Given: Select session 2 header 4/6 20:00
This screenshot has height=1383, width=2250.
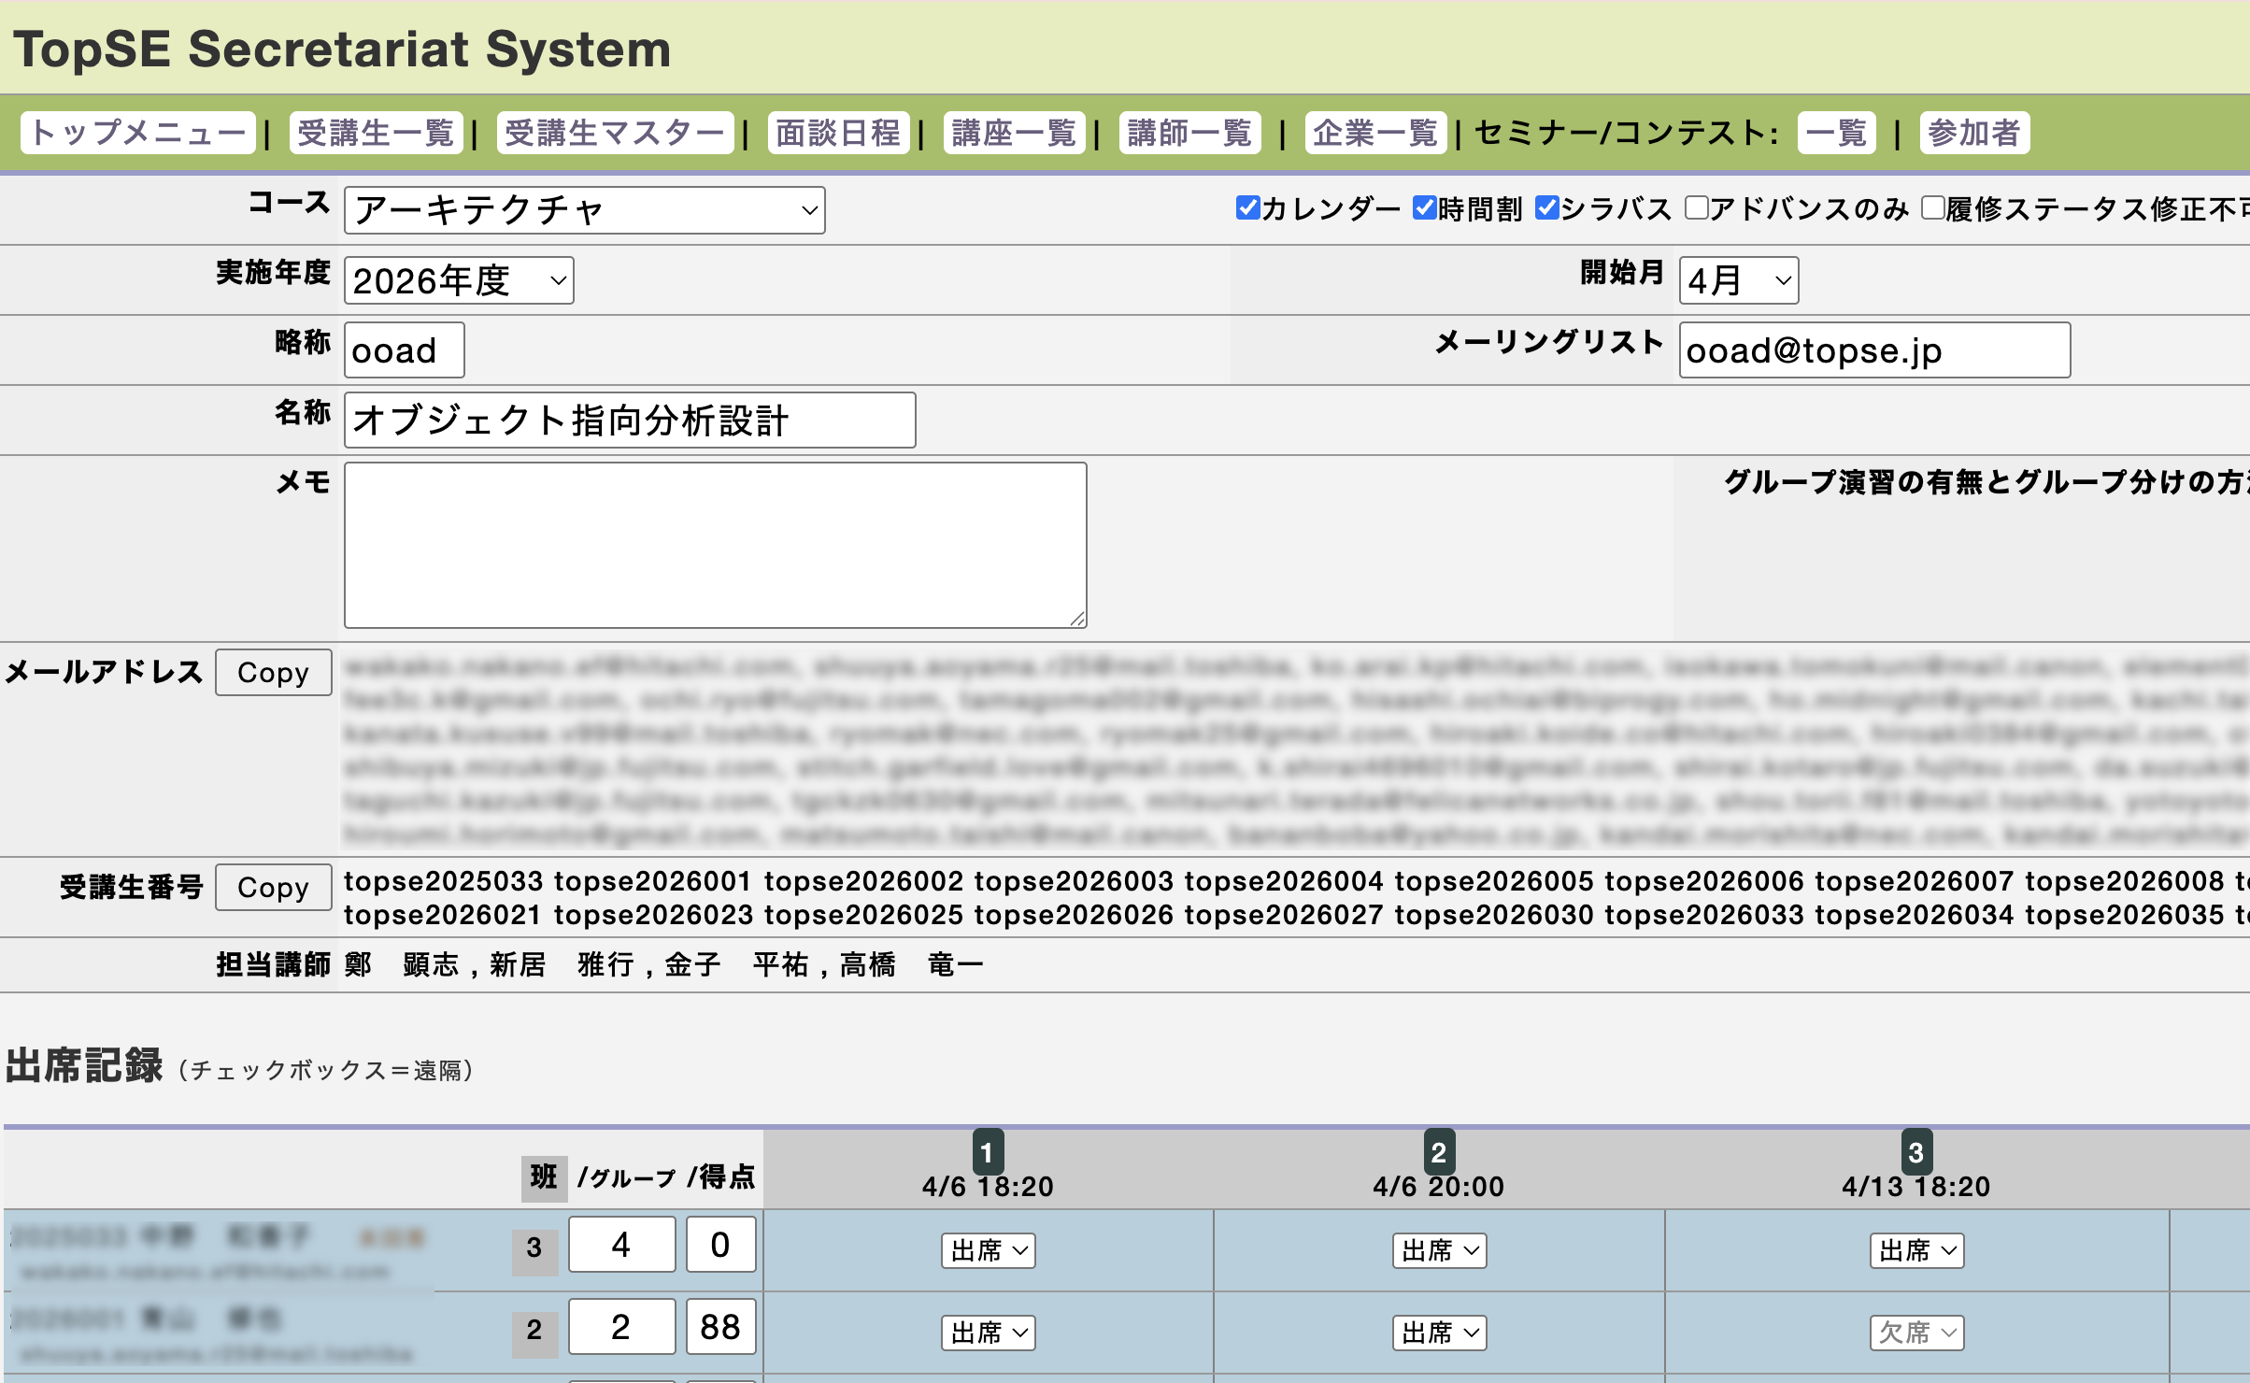Looking at the screenshot, I should pyautogui.click(x=1438, y=1168).
